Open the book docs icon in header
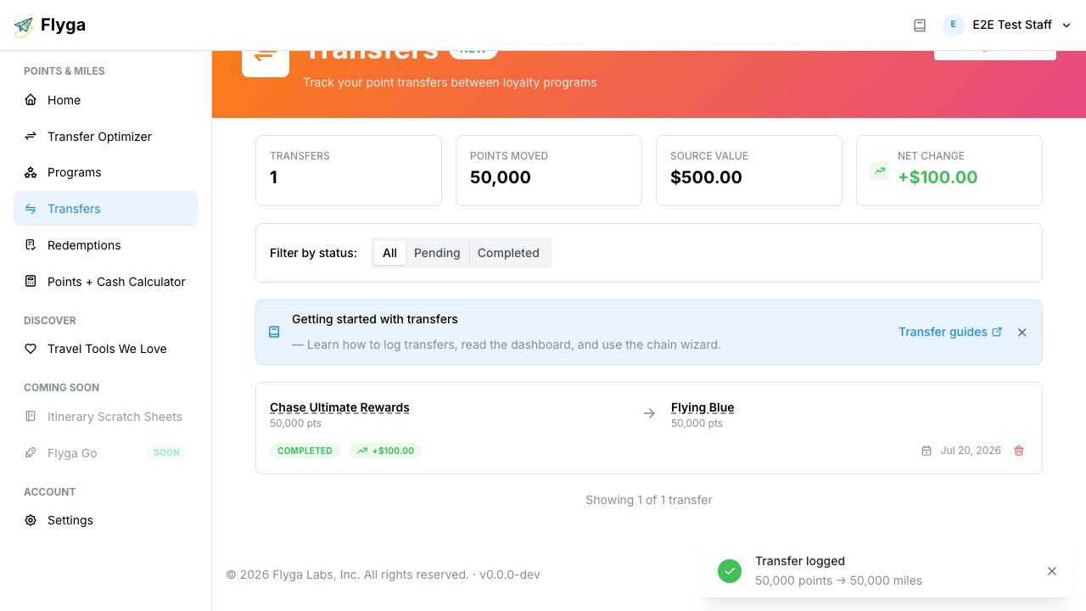The height and width of the screenshot is (611, 1086). point(920,25)
